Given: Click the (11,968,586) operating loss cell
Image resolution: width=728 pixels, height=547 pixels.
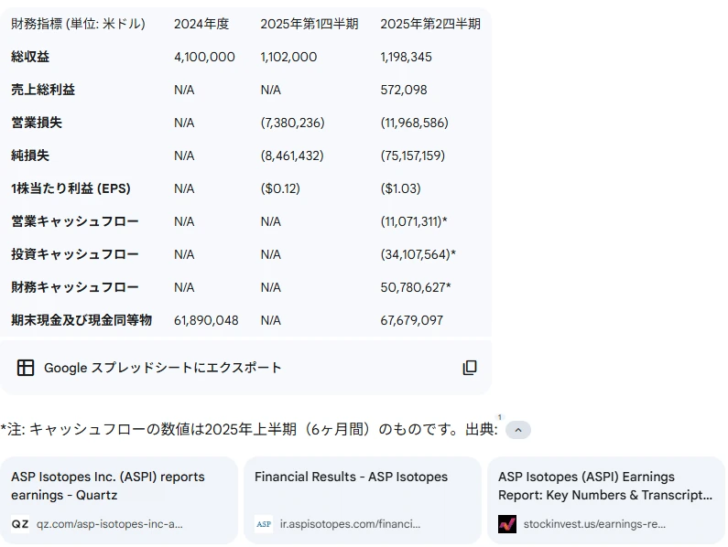Looking at the screenshot, I should click(x=415, y=123).
